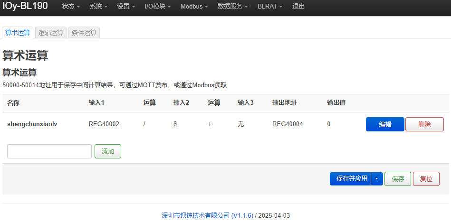
Task: Click the red 复位 button
Action: 426,179
